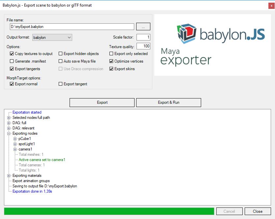
Task: Toggle Export only selected checkbox
Action: tap(111, 54)
